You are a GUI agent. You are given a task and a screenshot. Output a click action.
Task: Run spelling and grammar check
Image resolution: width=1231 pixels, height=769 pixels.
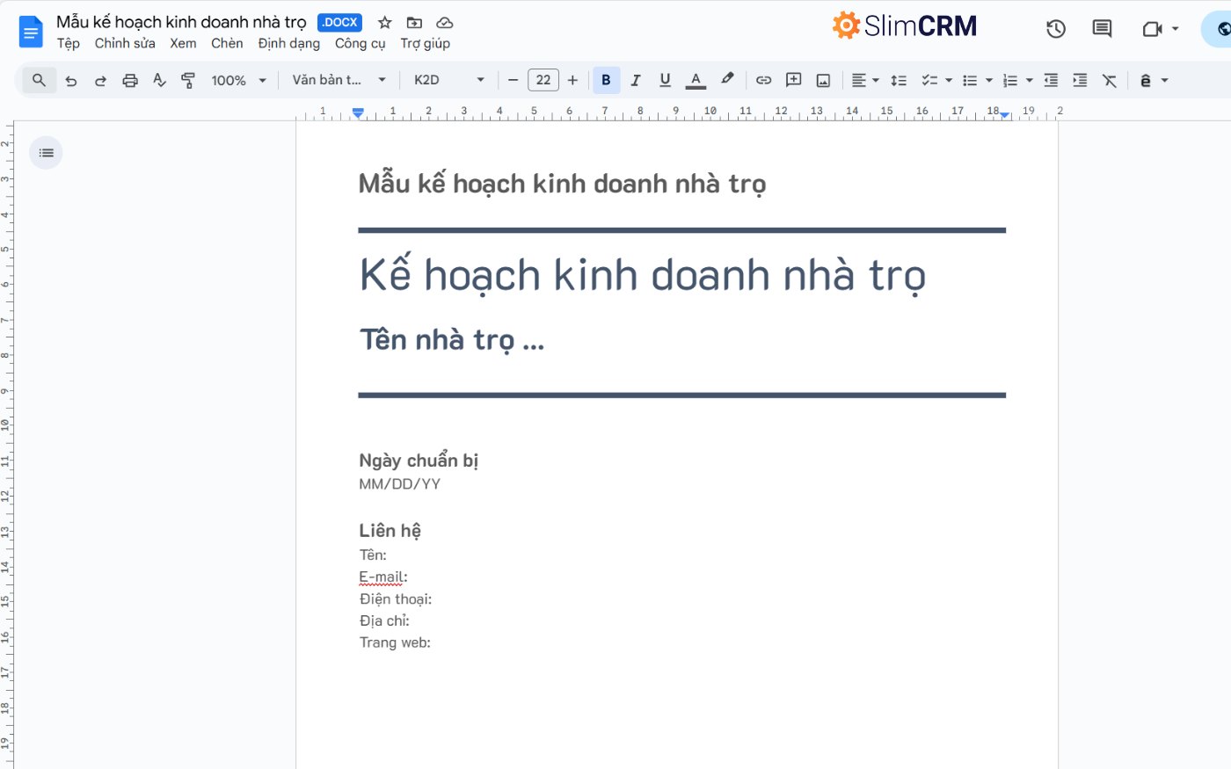(x=159, y=80)
